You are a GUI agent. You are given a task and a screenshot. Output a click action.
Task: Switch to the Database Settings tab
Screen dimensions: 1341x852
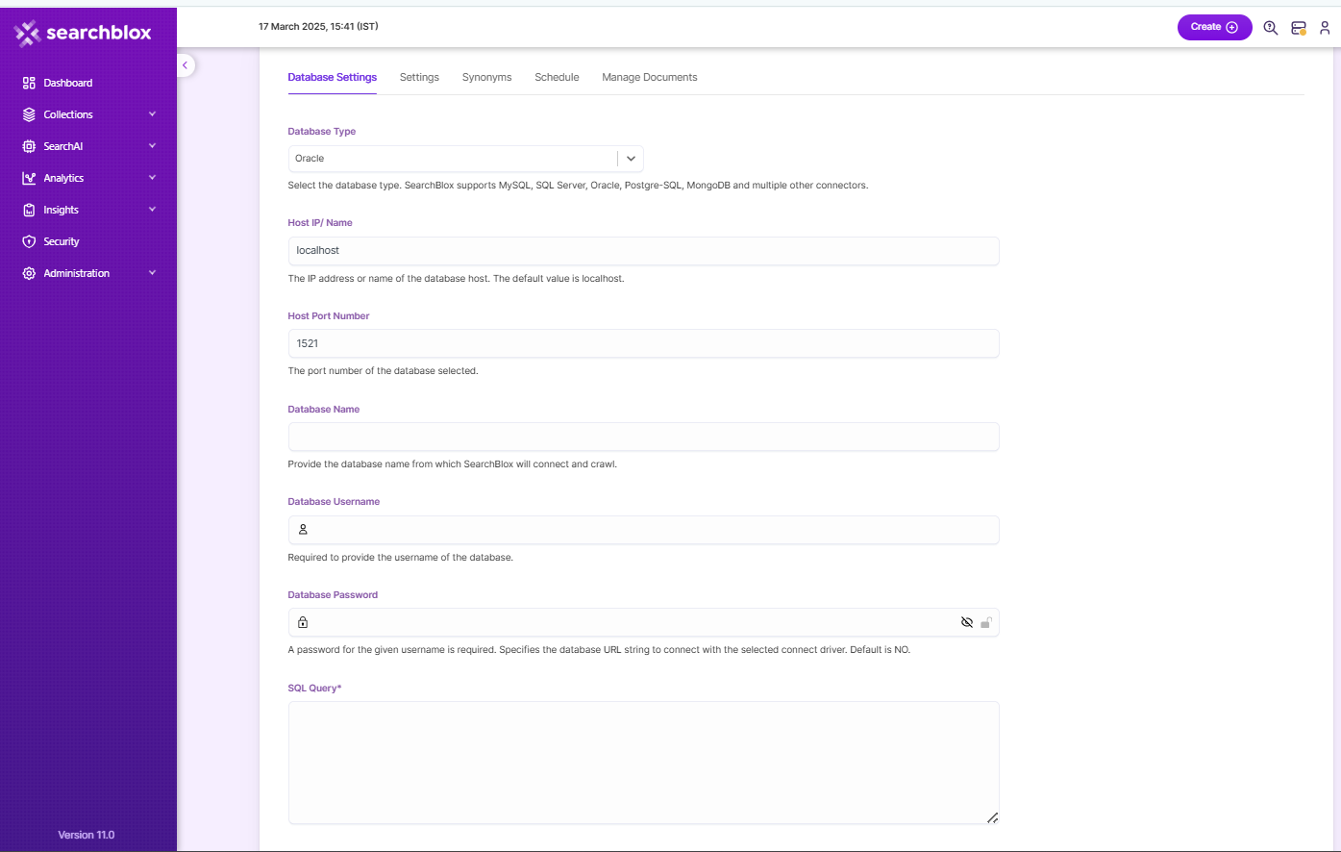coord(333,77)
